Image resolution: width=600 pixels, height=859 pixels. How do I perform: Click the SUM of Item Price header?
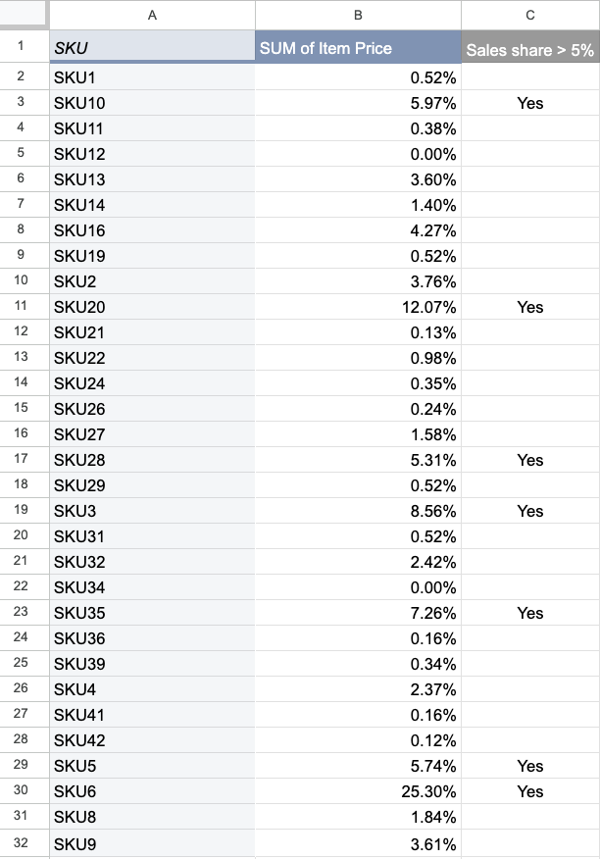358,47
